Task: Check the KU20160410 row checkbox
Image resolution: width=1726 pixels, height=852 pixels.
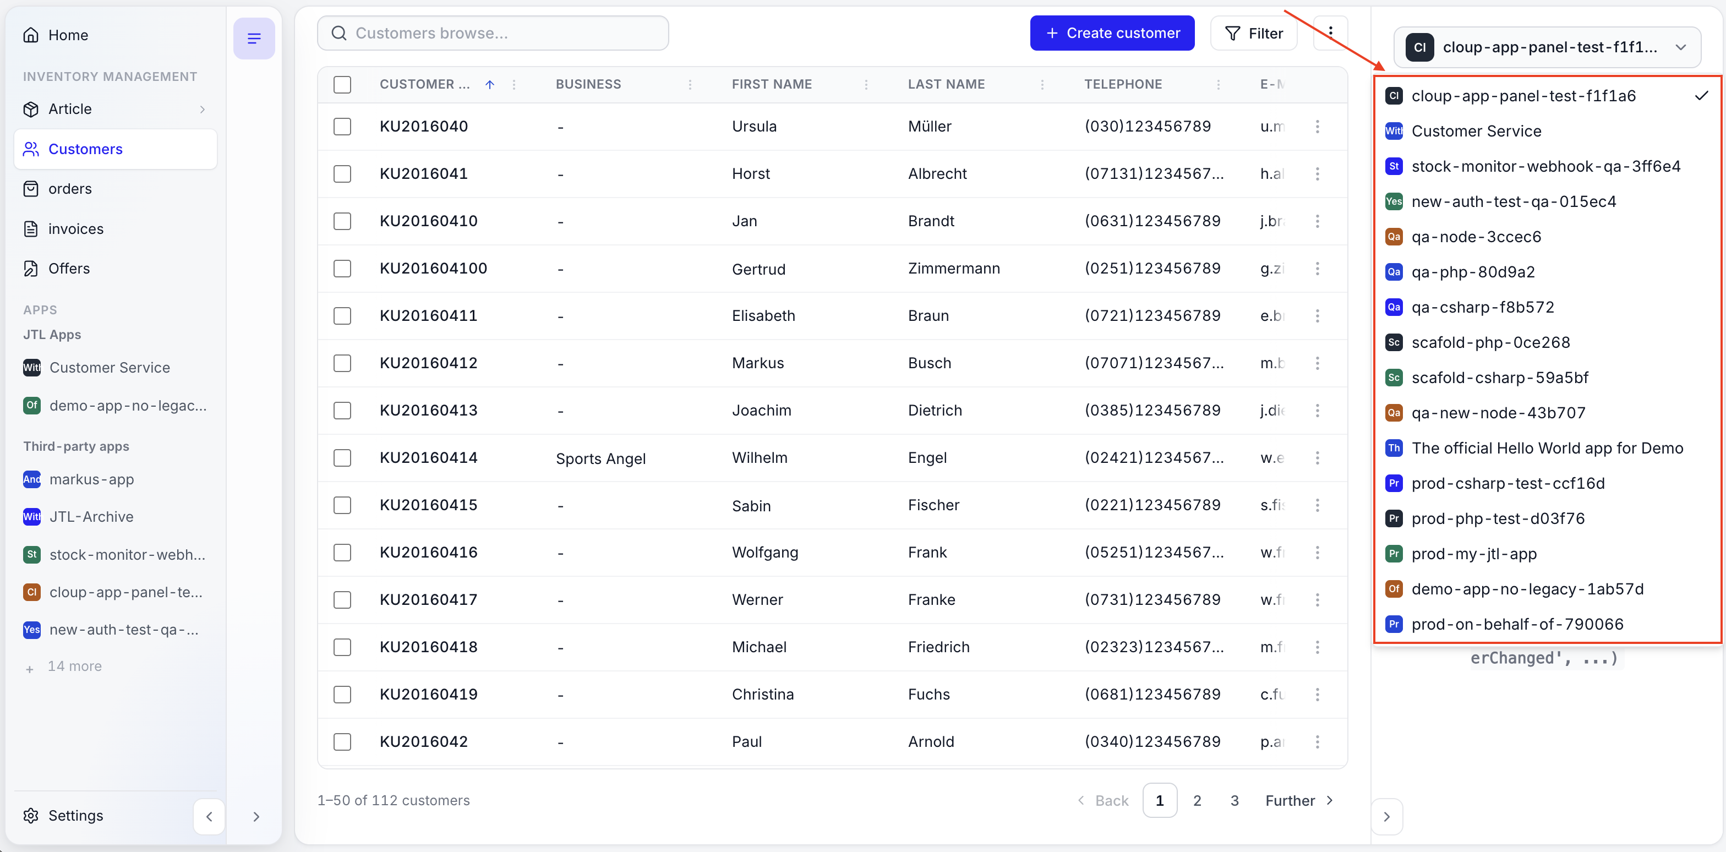Action: [x=342, y=221]
